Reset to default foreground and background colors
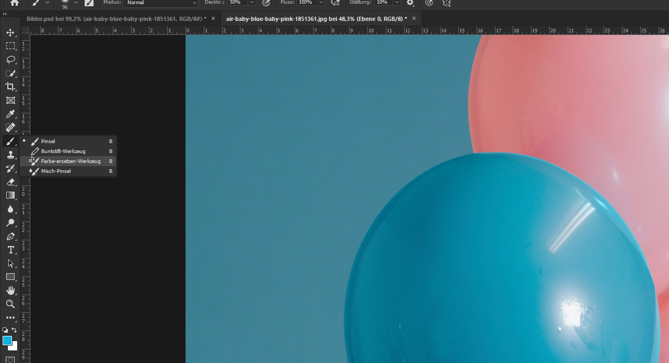Screen dimensions: 669x363 point(5,330)
